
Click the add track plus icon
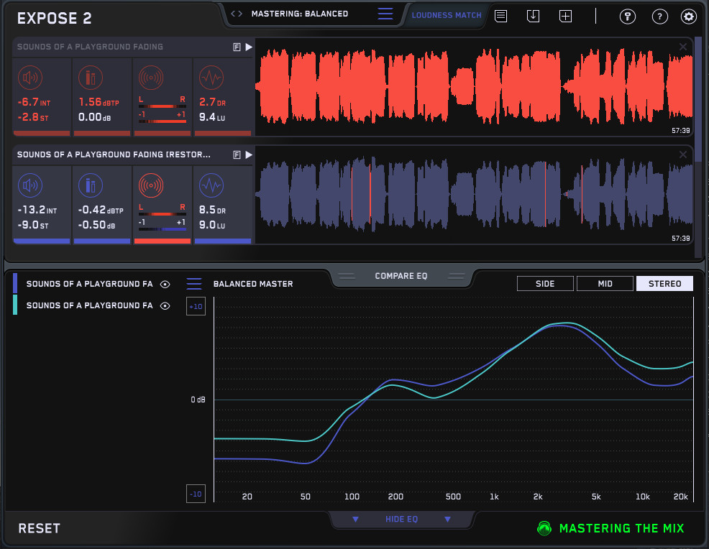[x=566, y=17]
